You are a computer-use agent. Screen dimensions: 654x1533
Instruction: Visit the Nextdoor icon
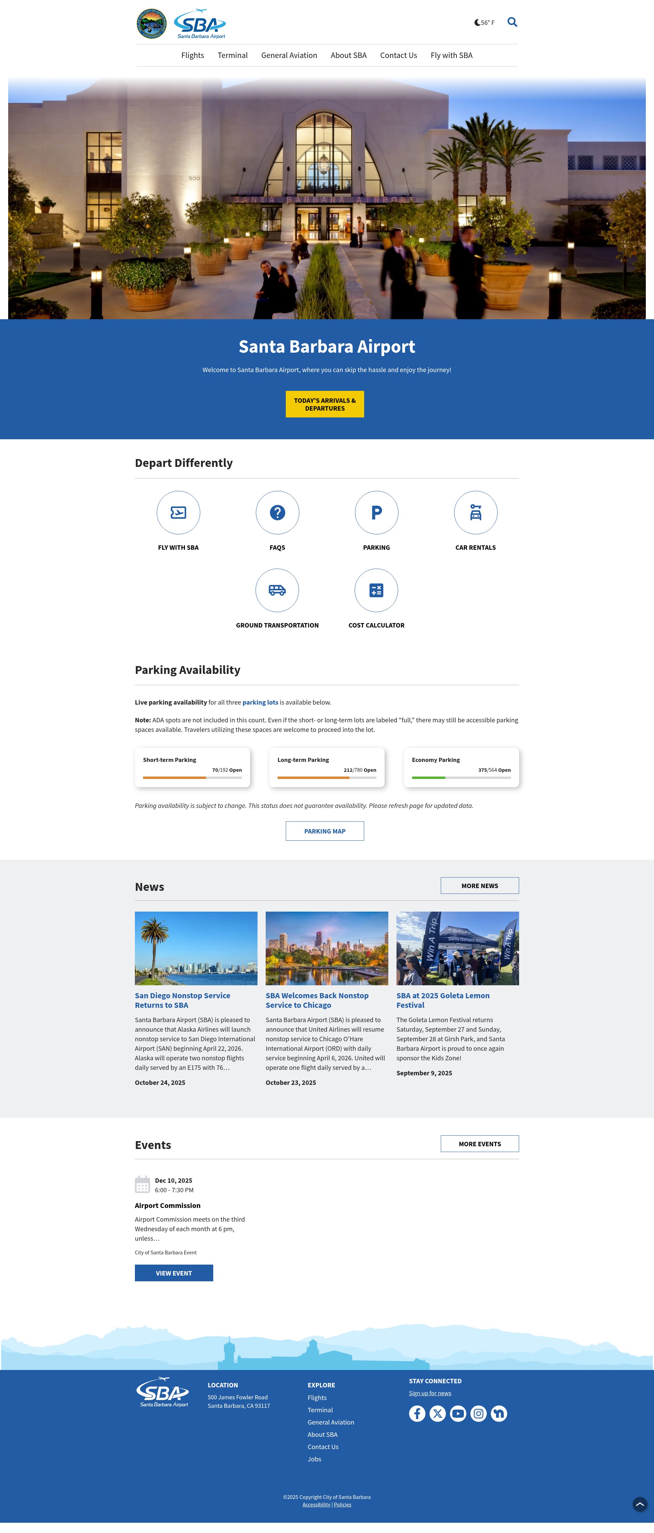click(499, 1413)
